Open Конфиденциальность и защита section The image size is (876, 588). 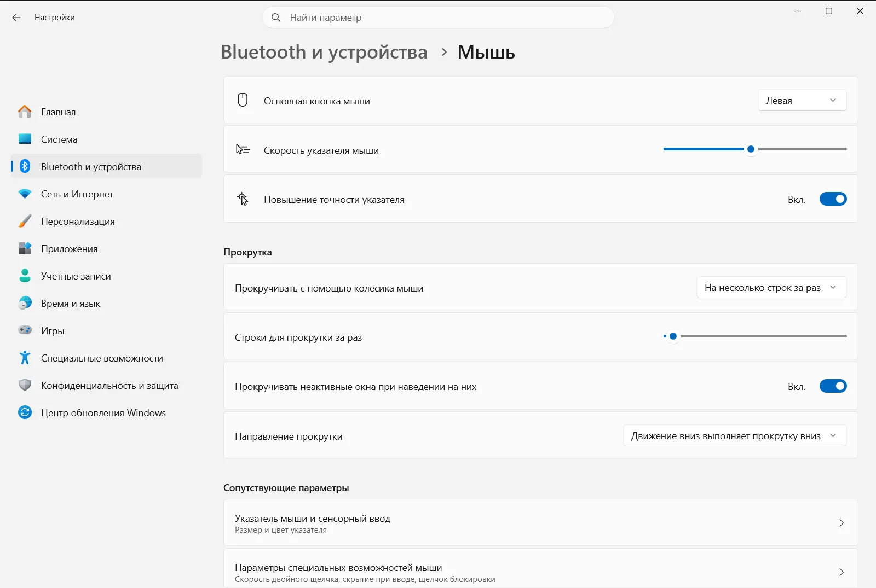[107, 385]
